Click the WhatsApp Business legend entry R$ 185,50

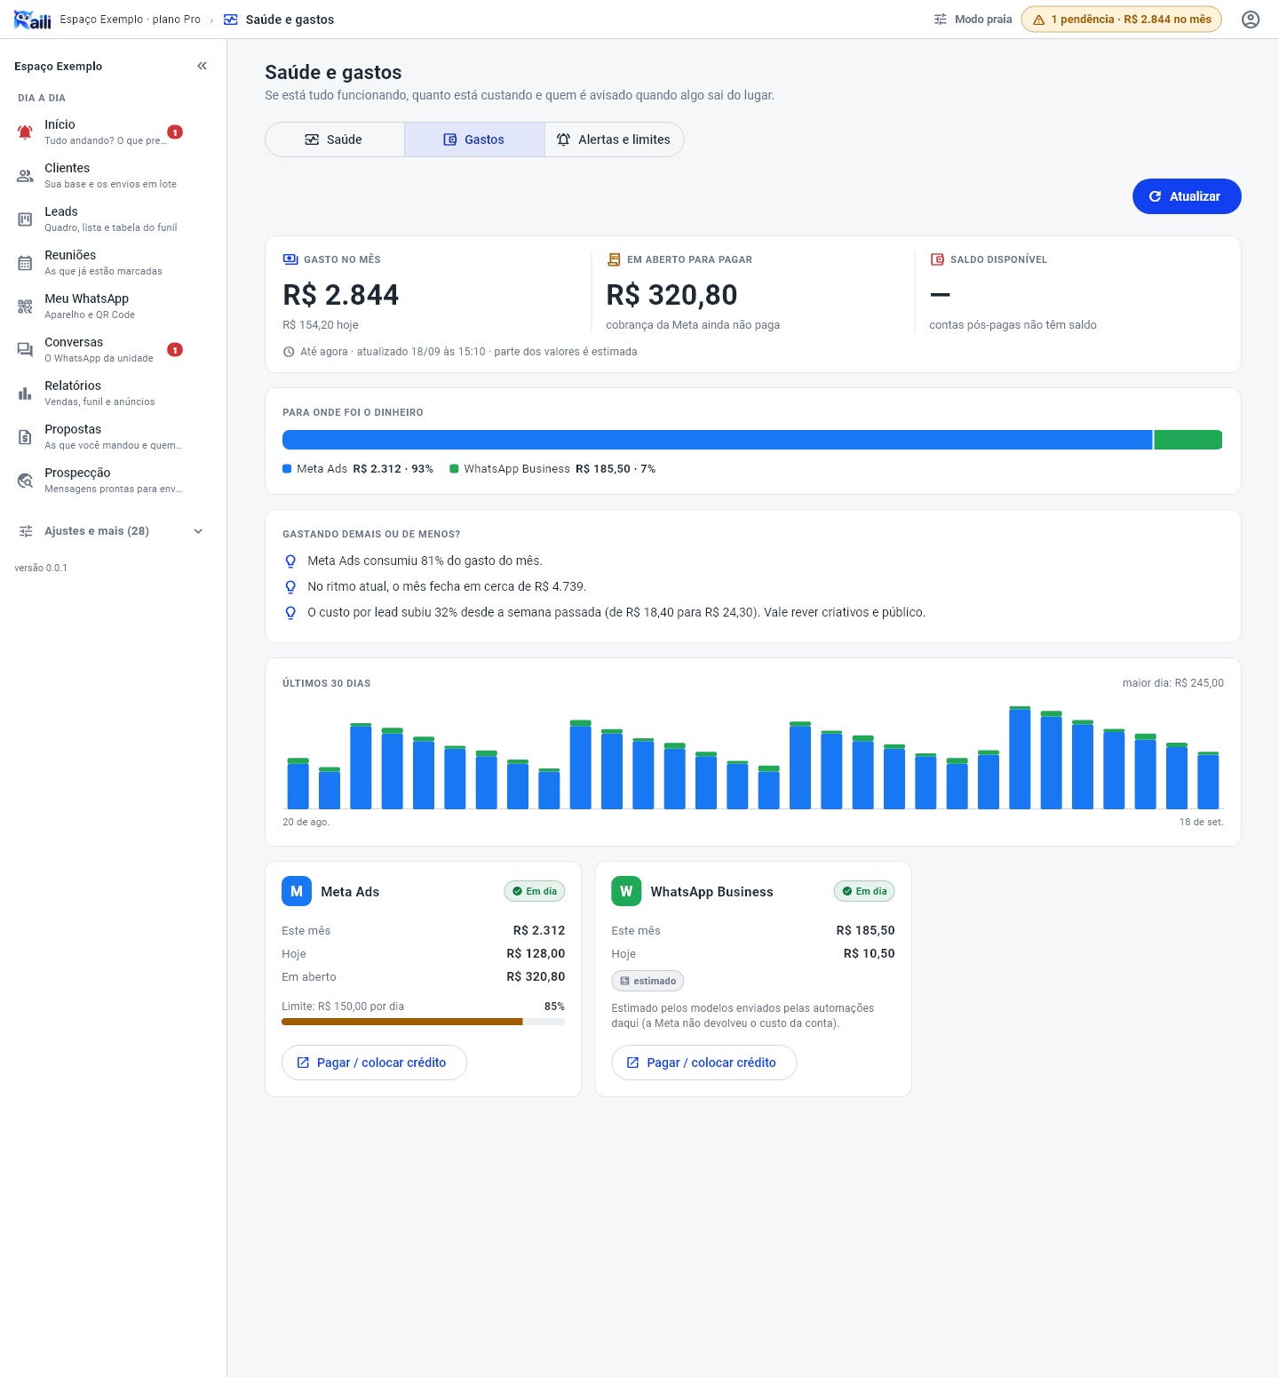[x=552, y=469]
